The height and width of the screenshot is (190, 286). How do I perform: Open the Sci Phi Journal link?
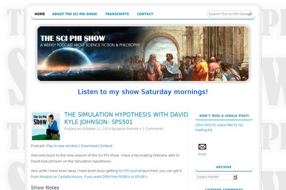tap(130, 171)
